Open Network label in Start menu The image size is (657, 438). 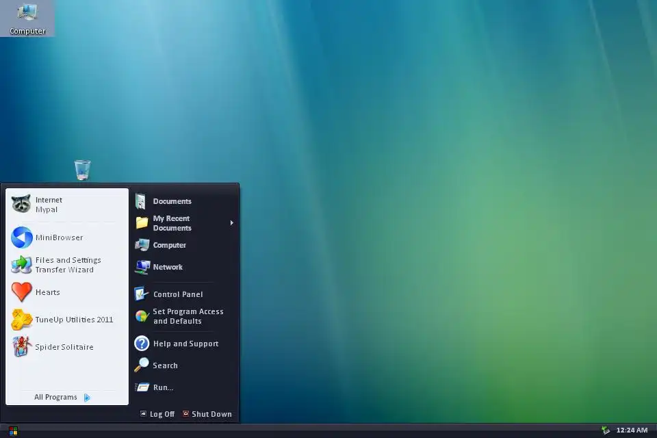[168, 267]
